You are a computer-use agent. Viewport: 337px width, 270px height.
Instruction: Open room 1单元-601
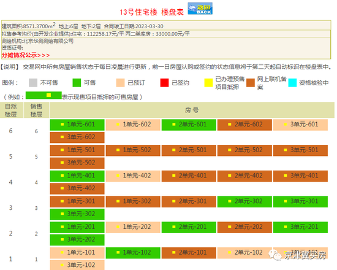(77, 125)
